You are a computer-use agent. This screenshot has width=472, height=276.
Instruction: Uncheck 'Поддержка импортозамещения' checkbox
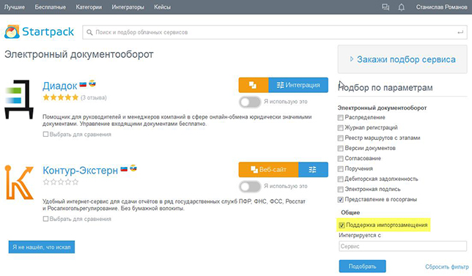click(x=342, y=225)
